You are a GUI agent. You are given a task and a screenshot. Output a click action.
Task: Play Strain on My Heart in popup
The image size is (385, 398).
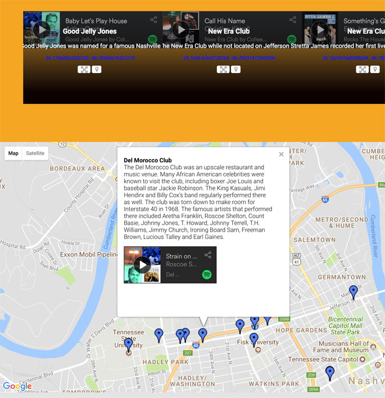click(x=142, y=265)
